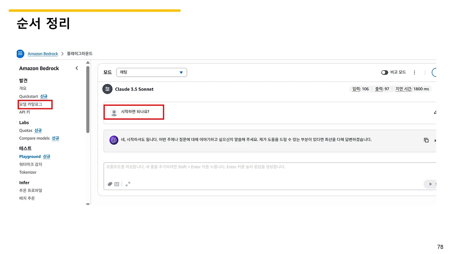Click the user avatar beside 시작하면 되나요?
Image resolution: width=453 pixels, height=254 pixels.
[x=114, y=112]
